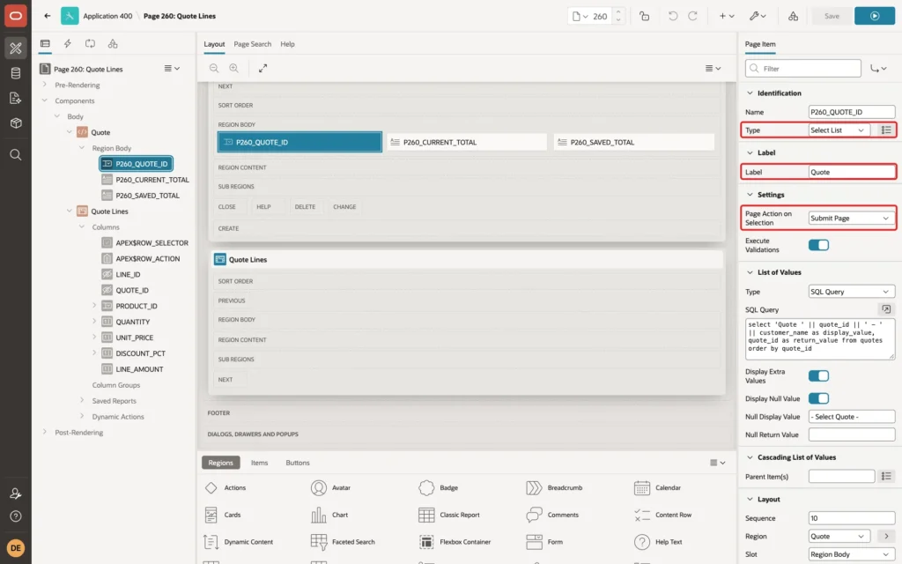This screenshot has height=564, width=902.
Task: Open SQL Query code editor icon
Action: coord(886,309)
